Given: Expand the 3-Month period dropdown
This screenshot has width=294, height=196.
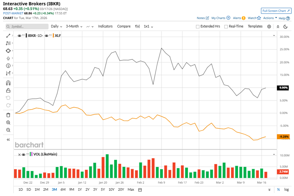Looking at the screenshot, I should (74, 26).
